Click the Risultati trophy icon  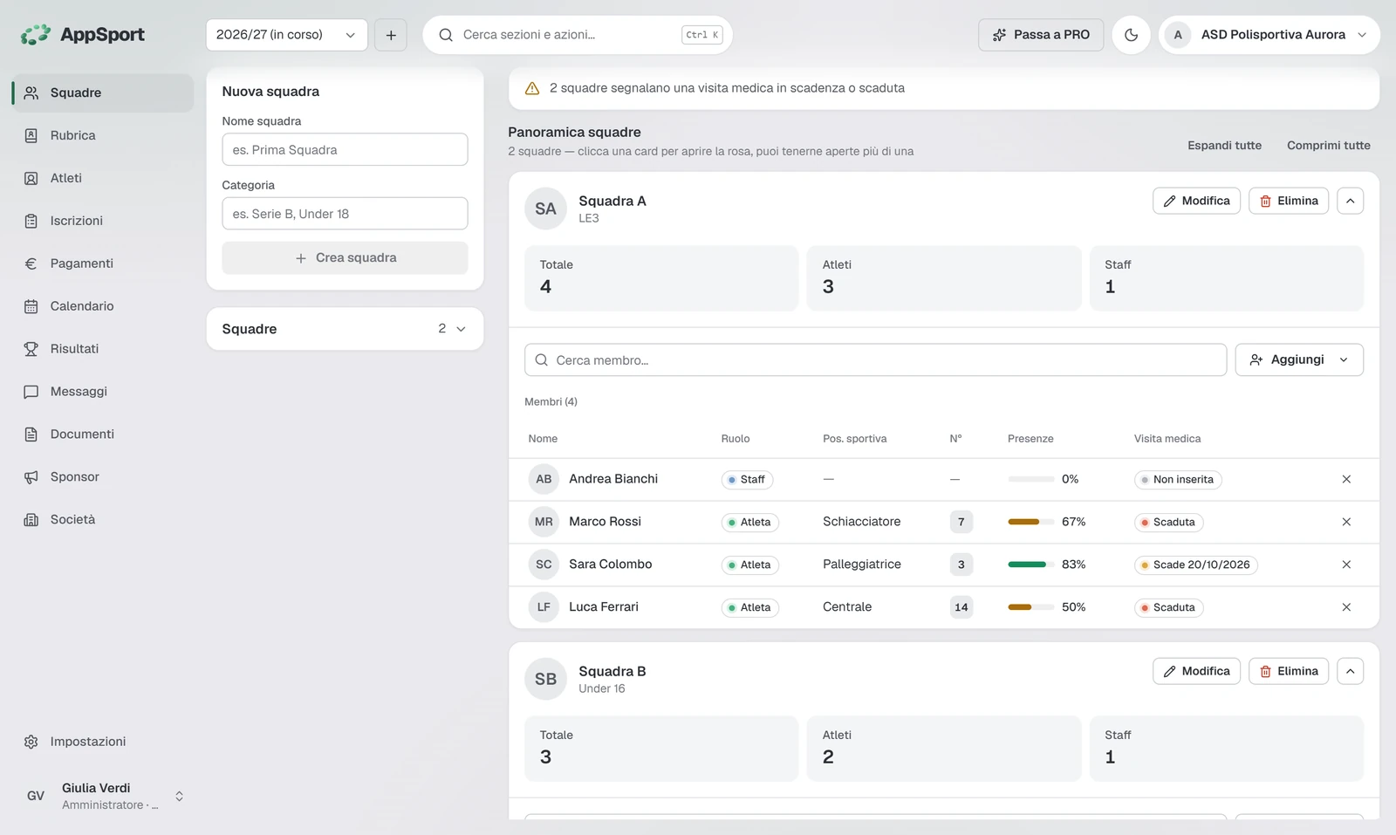[31, 349]
